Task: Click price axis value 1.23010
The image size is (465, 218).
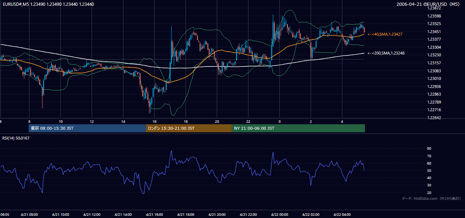Action: [434, 78]
